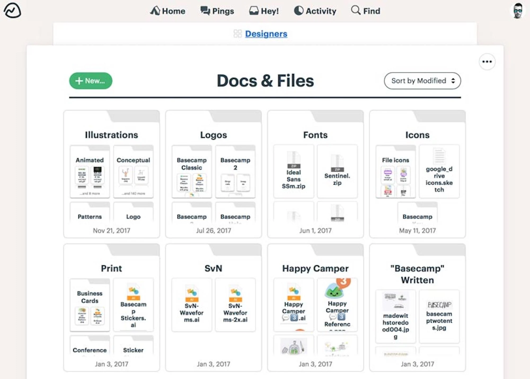The width and height of the screenshot is (530, 379).
Task: Expand the Logos folder card
Action: [214, 134]
